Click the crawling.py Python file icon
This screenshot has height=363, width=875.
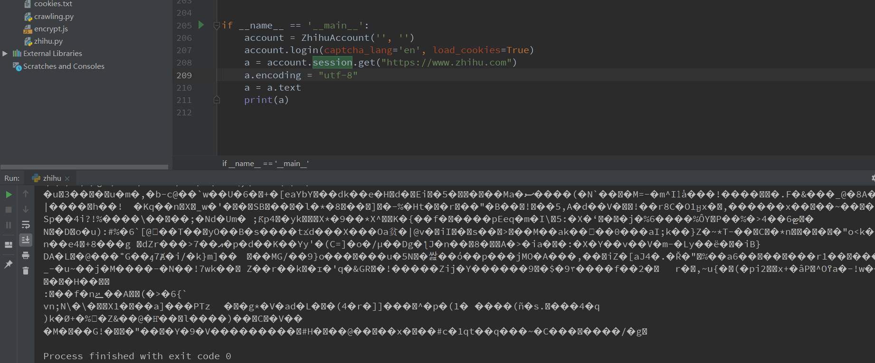coord(28,17)
